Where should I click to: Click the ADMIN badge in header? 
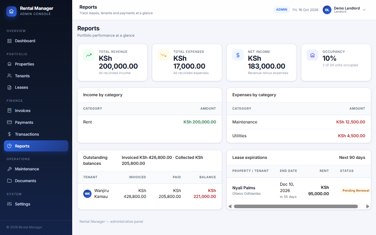pos(281,9)
